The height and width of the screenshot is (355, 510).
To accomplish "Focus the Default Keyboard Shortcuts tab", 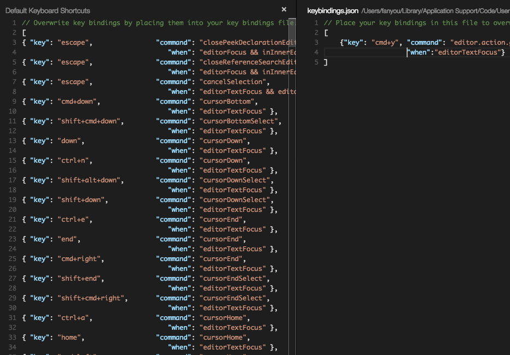I will click(49, 10).
